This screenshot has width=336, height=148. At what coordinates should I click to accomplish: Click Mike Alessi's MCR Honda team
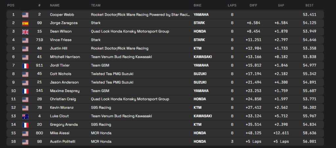tap(101, 133)
